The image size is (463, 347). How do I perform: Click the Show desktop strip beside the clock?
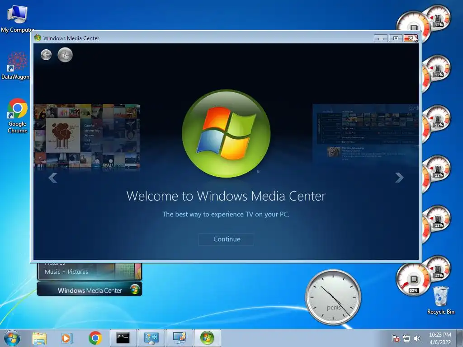pyautogui.click(x=459, y=338)
